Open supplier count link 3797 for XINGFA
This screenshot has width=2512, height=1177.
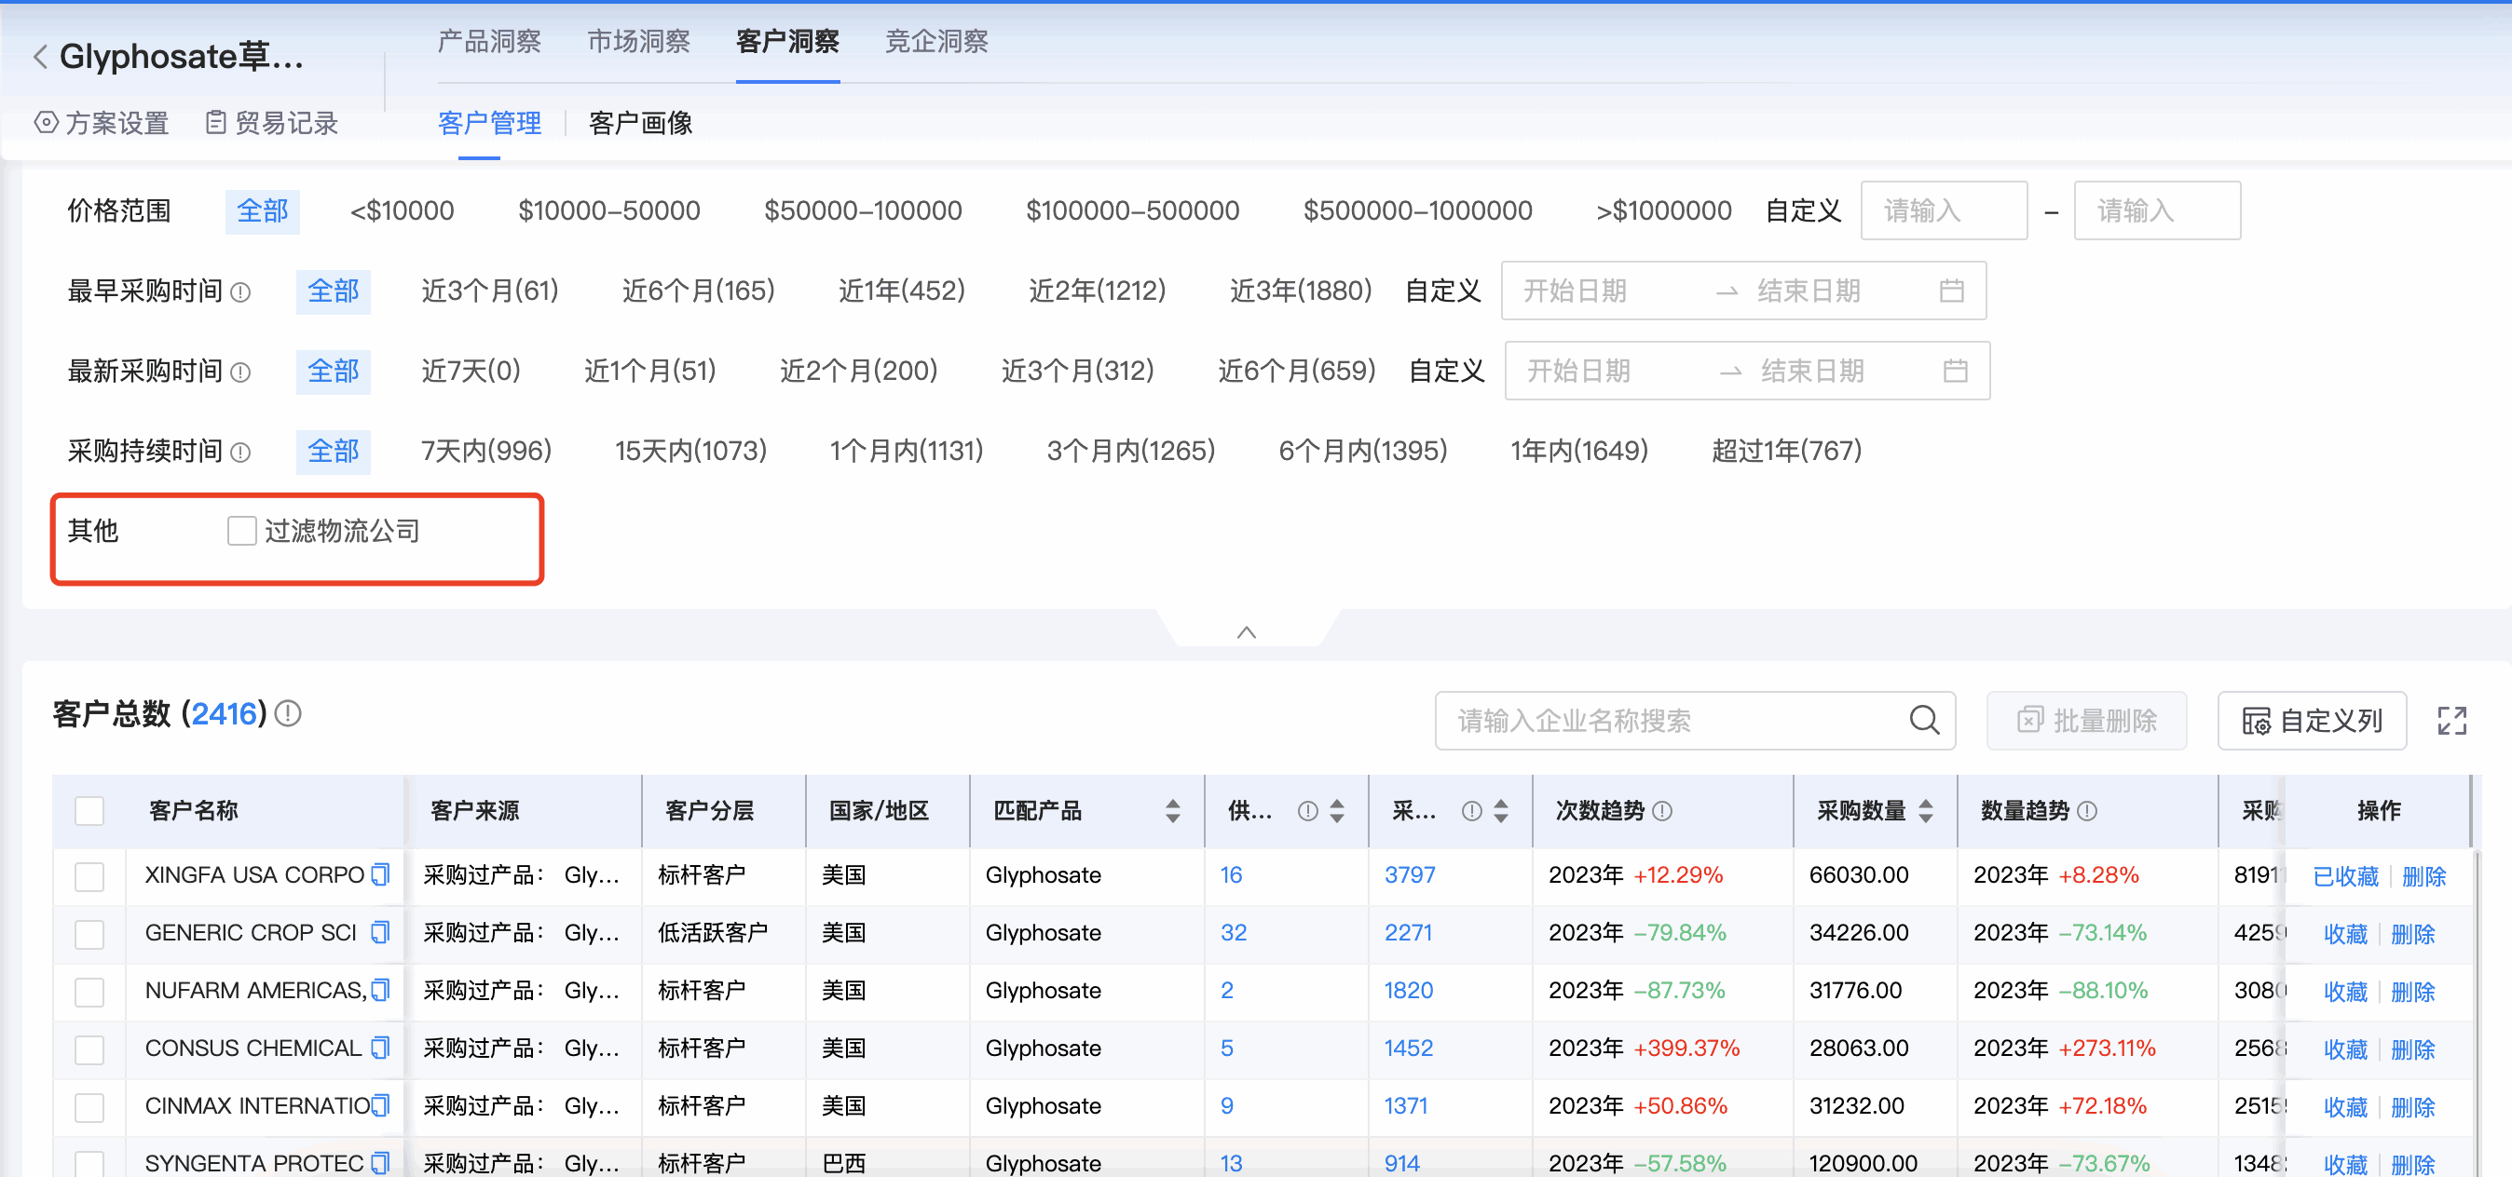1409,875
